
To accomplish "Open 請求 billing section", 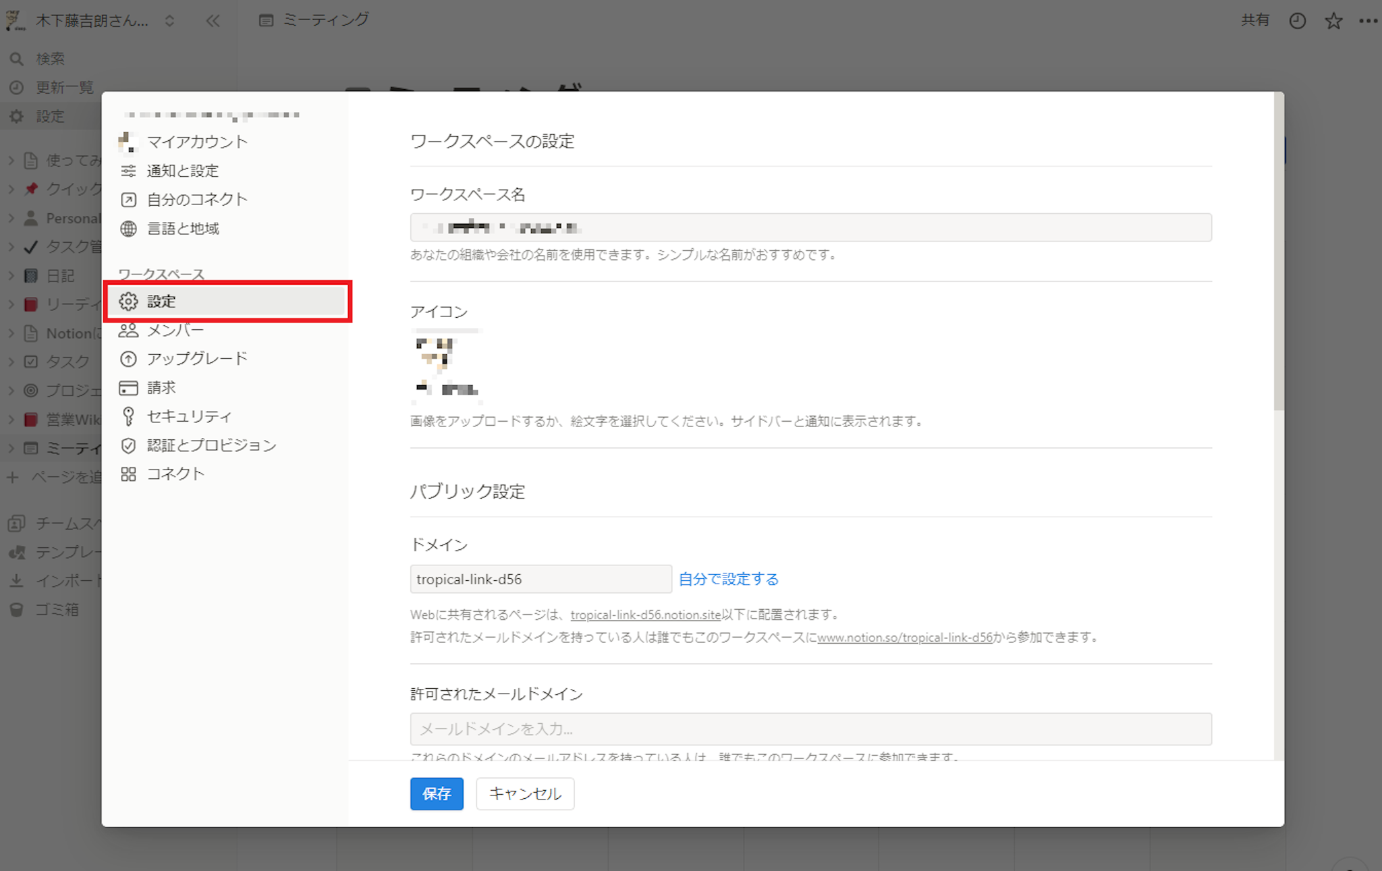I will tap(161, 387).
